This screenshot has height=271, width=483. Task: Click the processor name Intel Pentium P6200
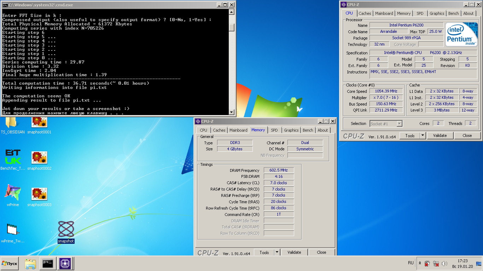point(406,25)
